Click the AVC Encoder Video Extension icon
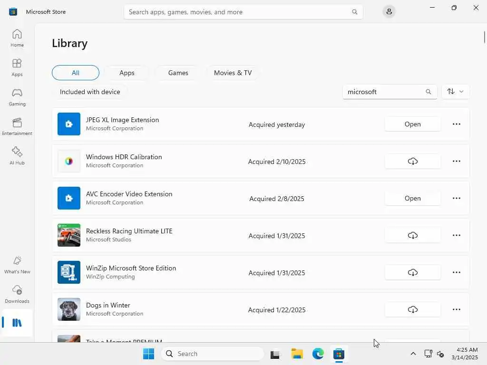The image size is (487, 365). point(69,198)
